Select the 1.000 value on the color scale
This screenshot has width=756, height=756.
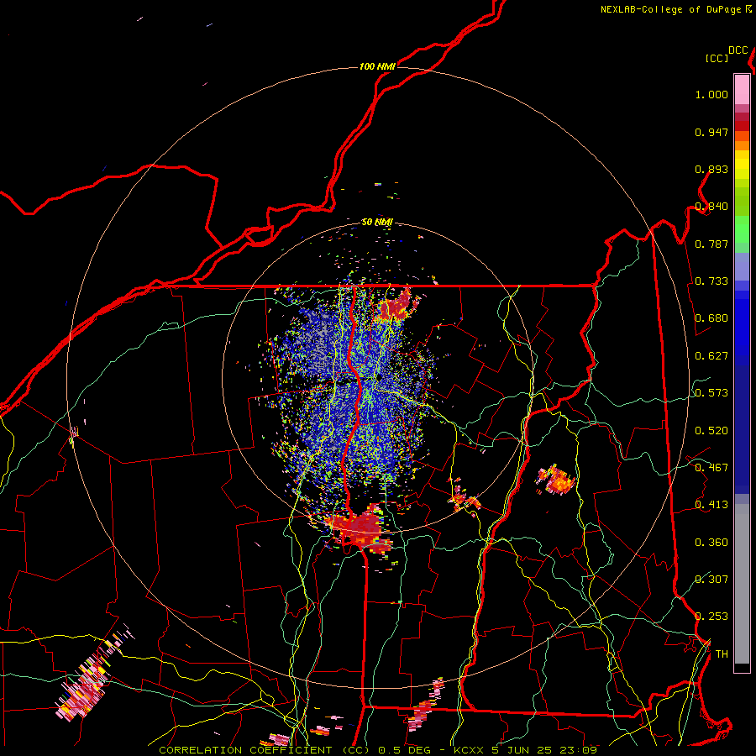click(711, 94)
